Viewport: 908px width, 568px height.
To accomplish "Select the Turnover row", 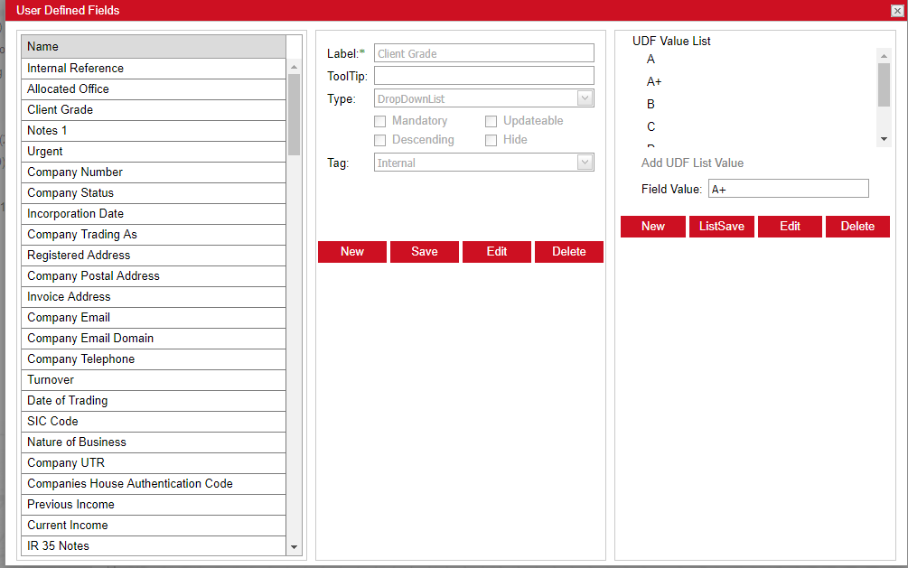I will click(x=154, y=380).
